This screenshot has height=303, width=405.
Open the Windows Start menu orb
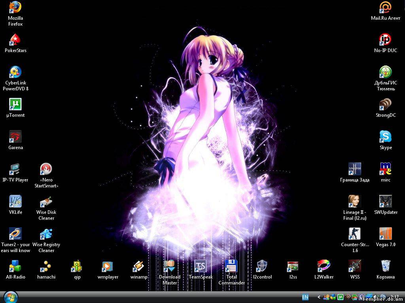coord(11,297)
